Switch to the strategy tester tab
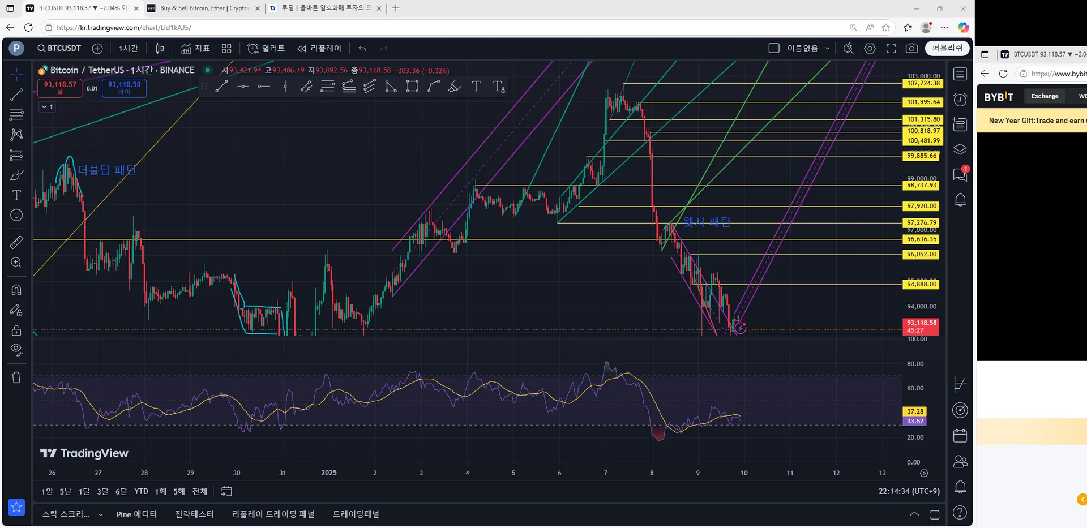 point(194,514)
